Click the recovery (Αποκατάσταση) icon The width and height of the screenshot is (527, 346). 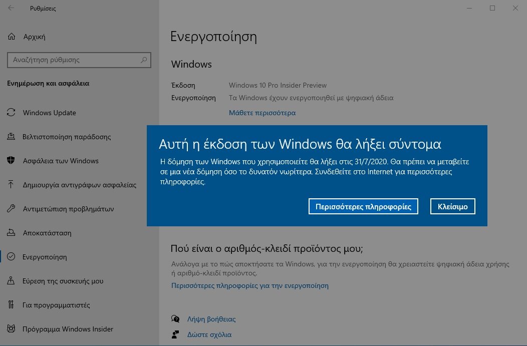click(11, 233)
